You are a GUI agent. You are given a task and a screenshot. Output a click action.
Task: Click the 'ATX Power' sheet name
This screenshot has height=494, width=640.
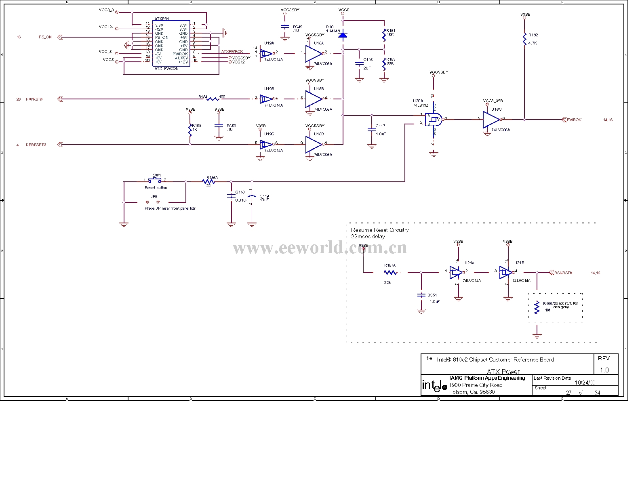click(503, 371)
